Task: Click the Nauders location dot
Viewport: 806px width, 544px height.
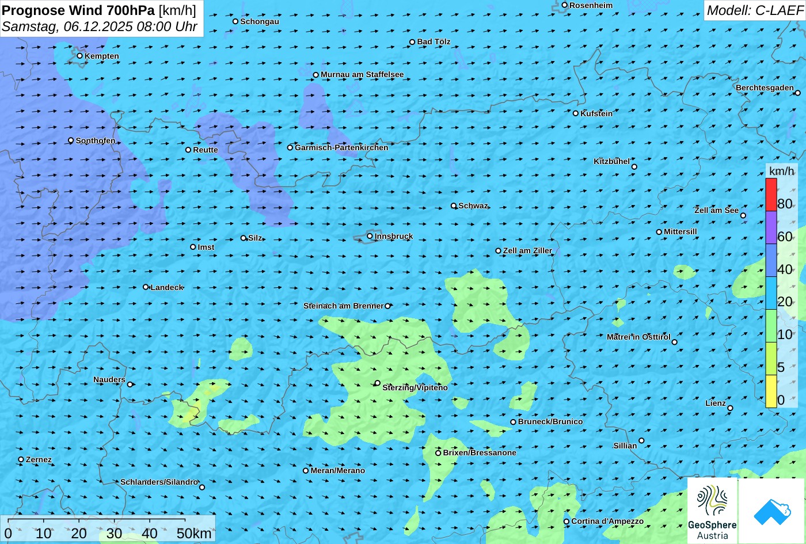Action: (130, 385)
